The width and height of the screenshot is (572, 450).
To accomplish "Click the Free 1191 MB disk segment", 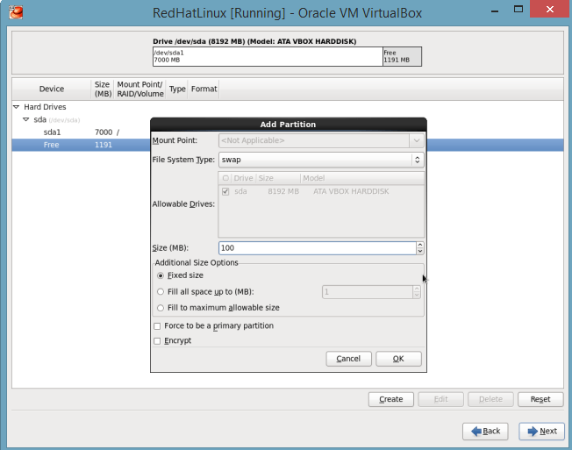I will coord(402,56).
